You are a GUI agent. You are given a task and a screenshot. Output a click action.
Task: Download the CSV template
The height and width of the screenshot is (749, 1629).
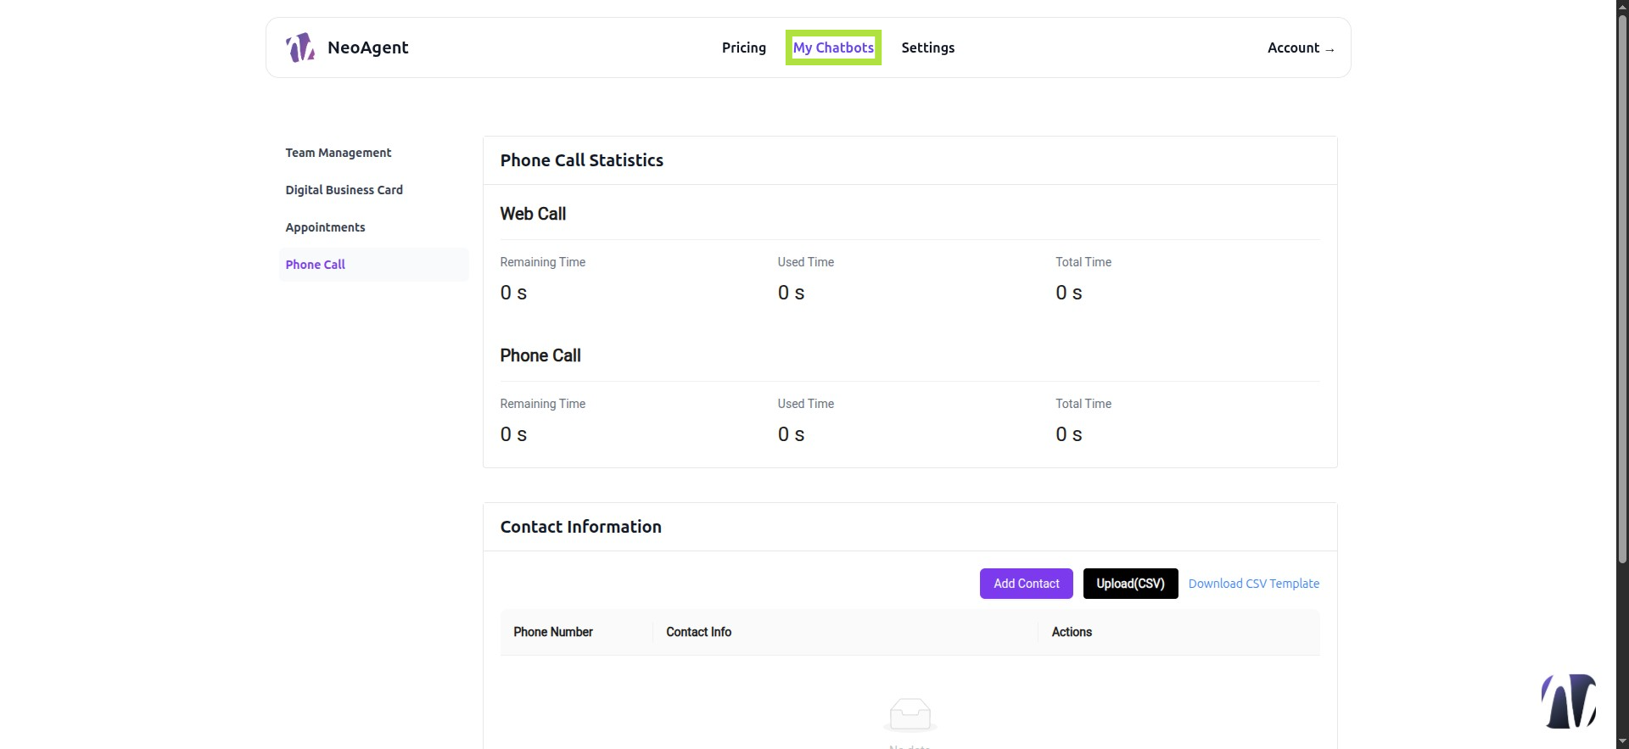(x=1253, y=584)
